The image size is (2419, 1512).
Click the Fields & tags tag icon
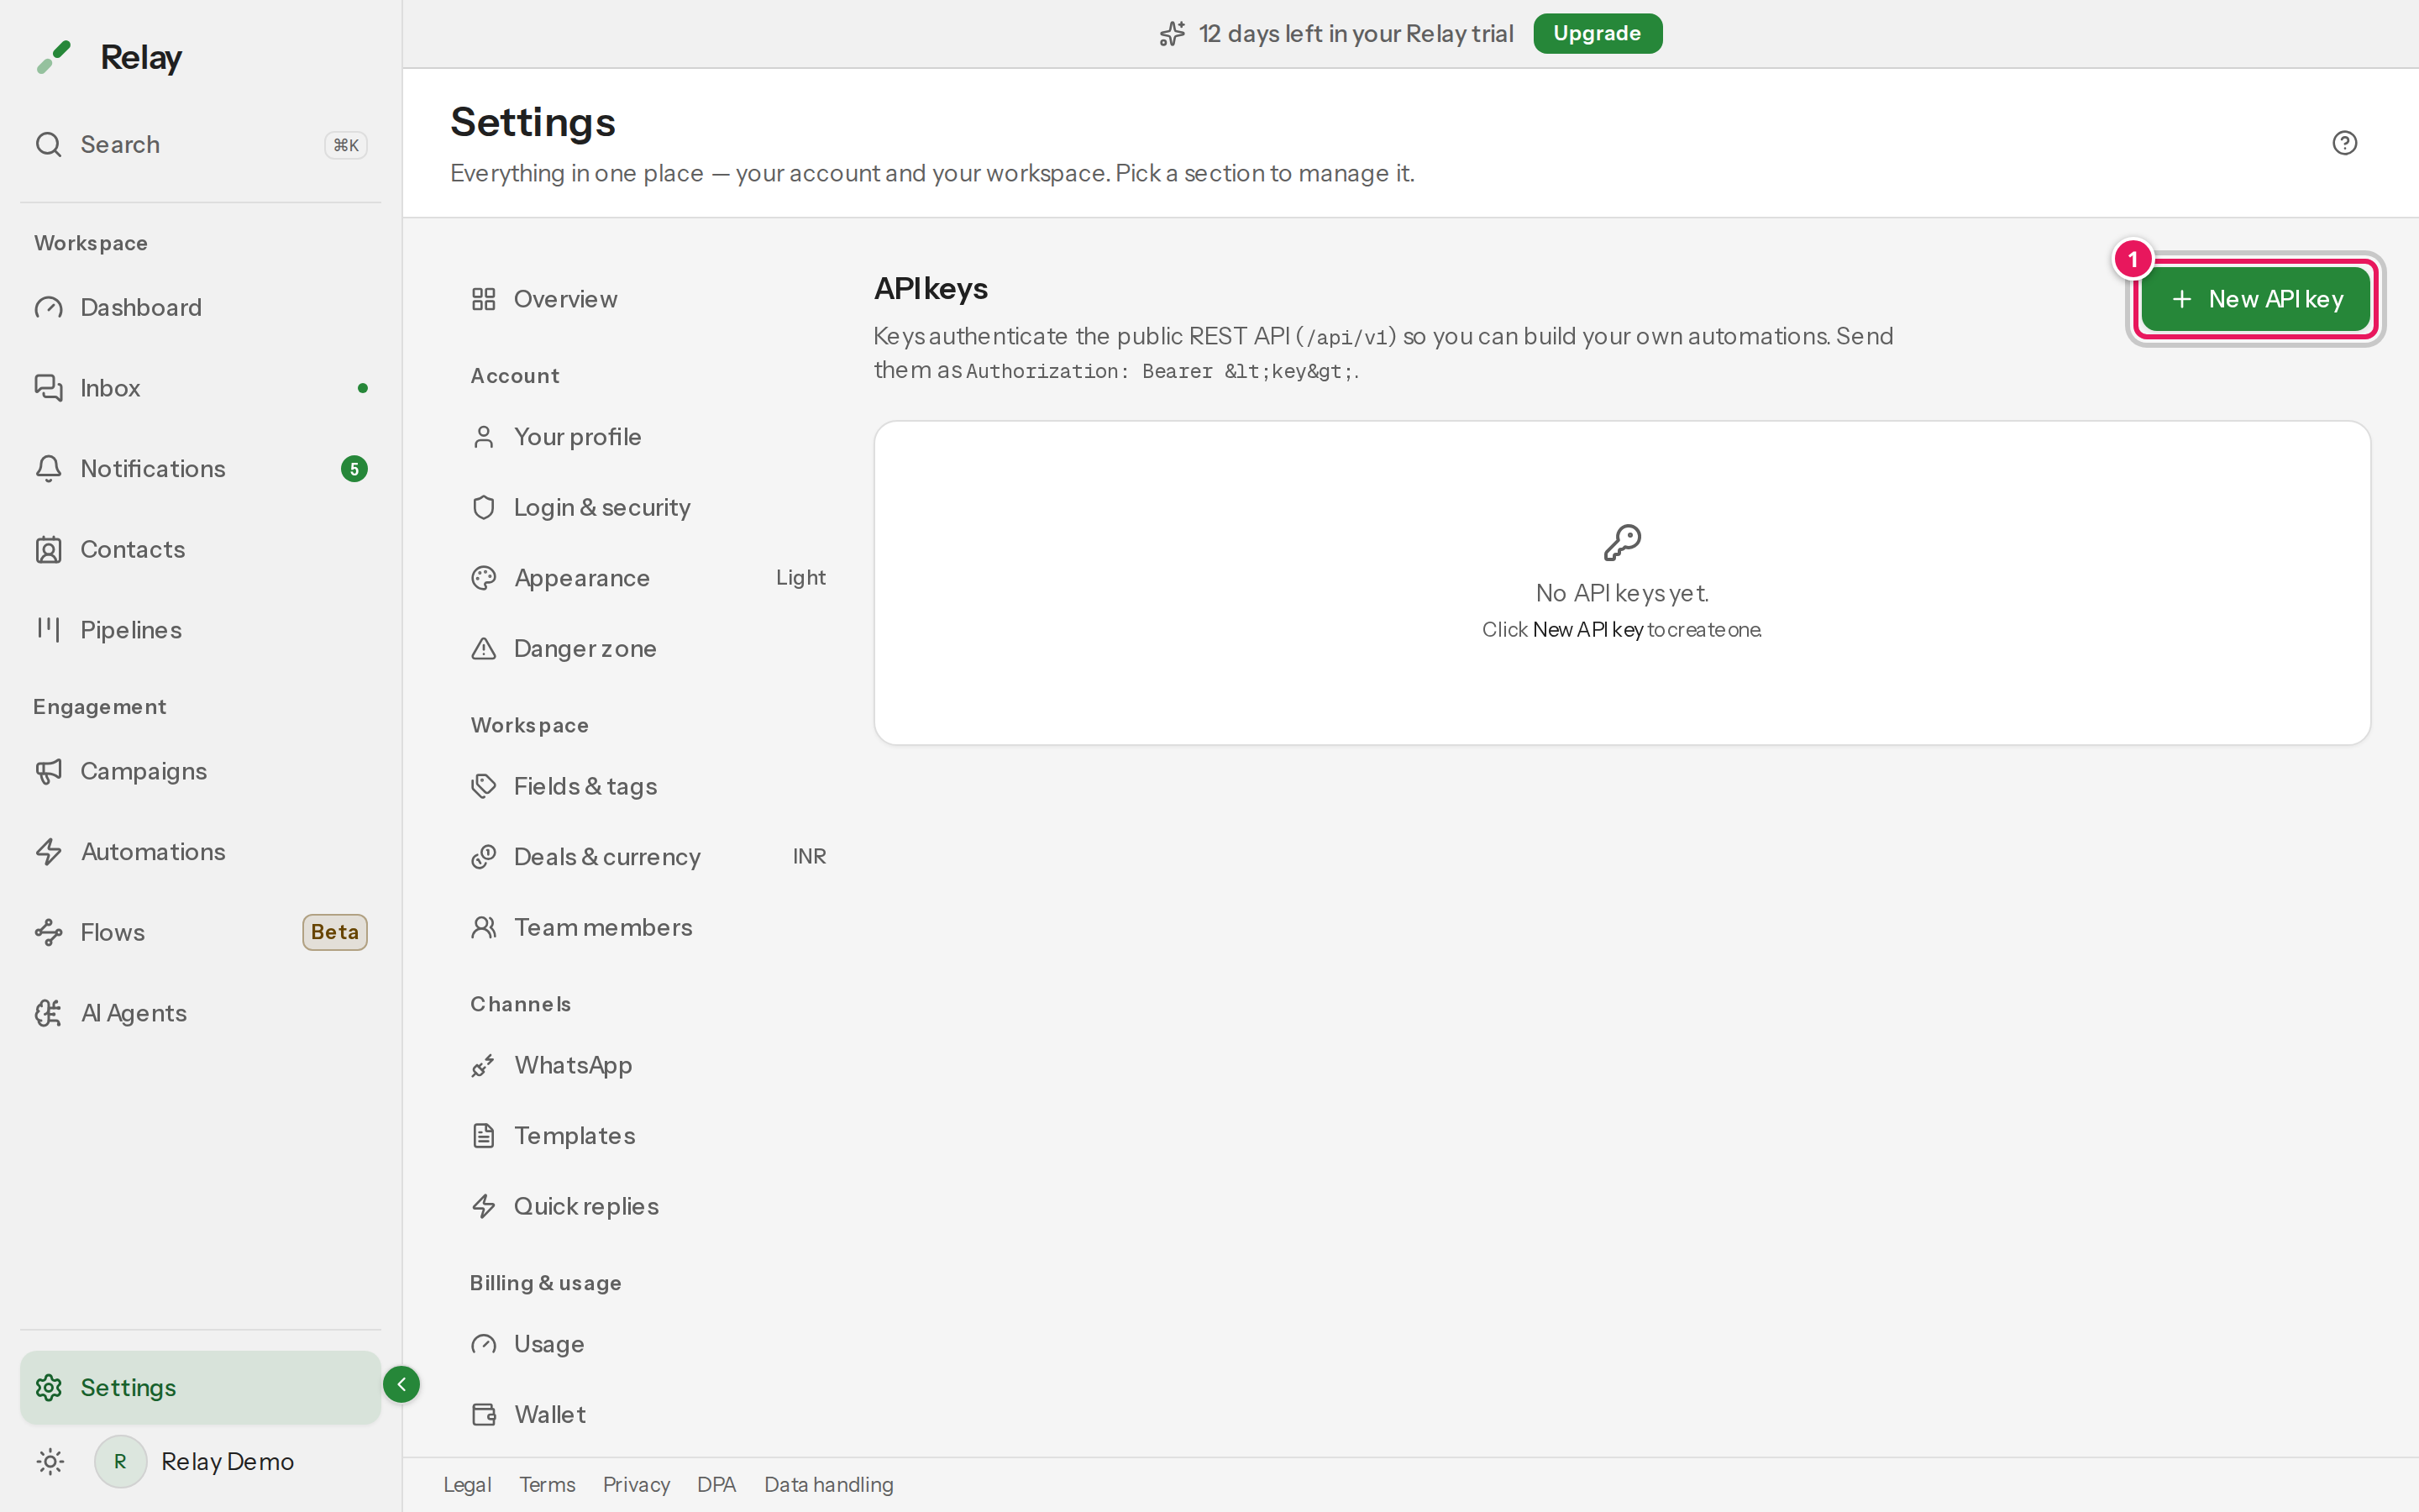pyautogui.click(x=484, y=786)
